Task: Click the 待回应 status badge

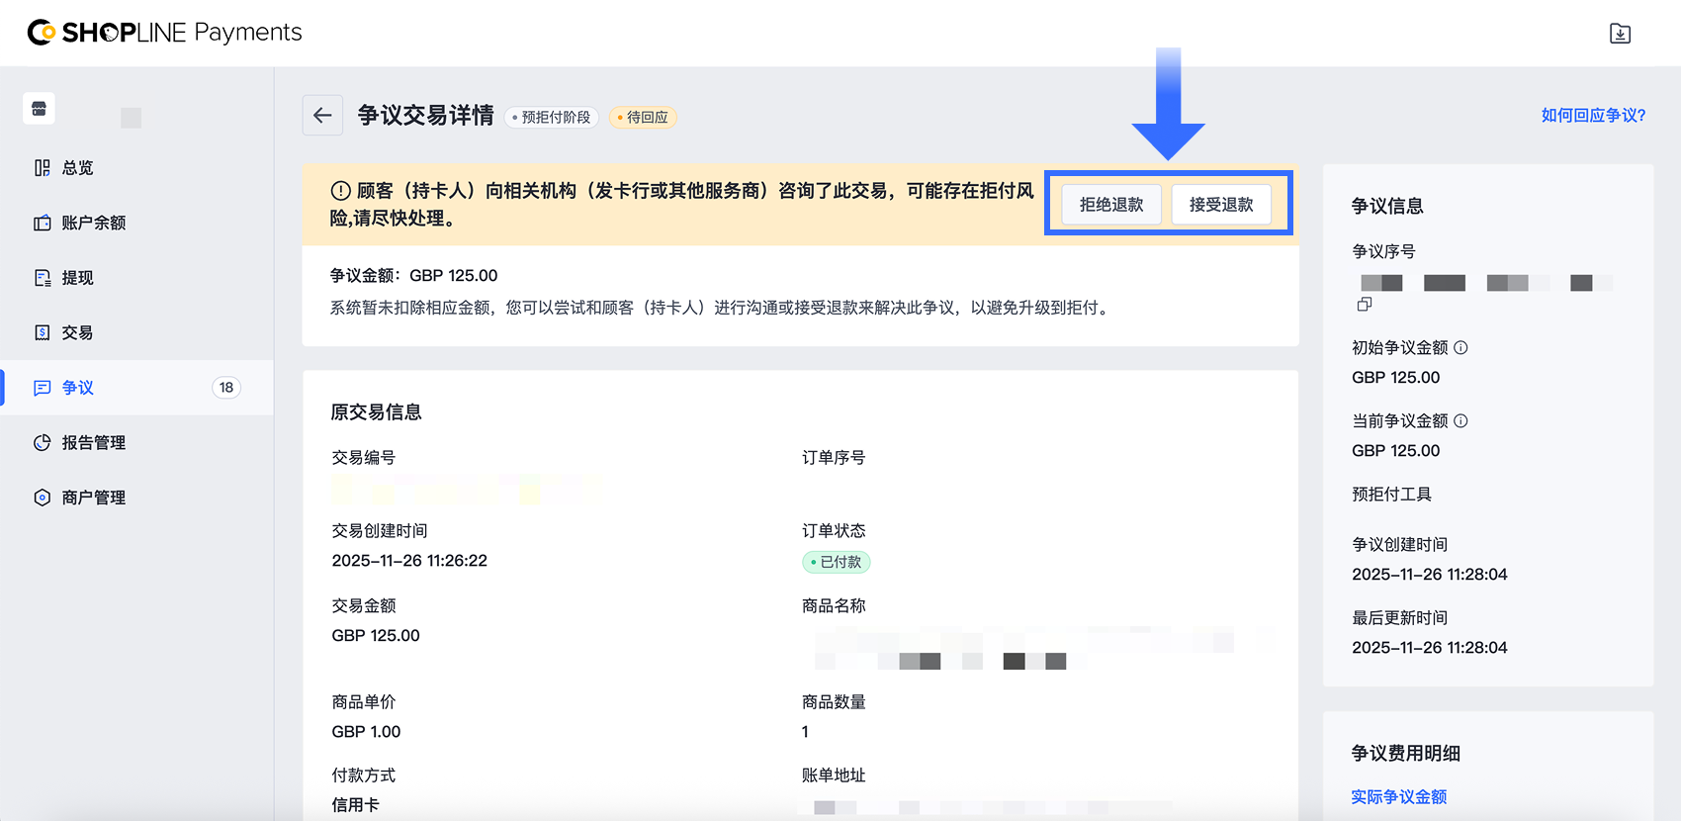Action: 644,118
